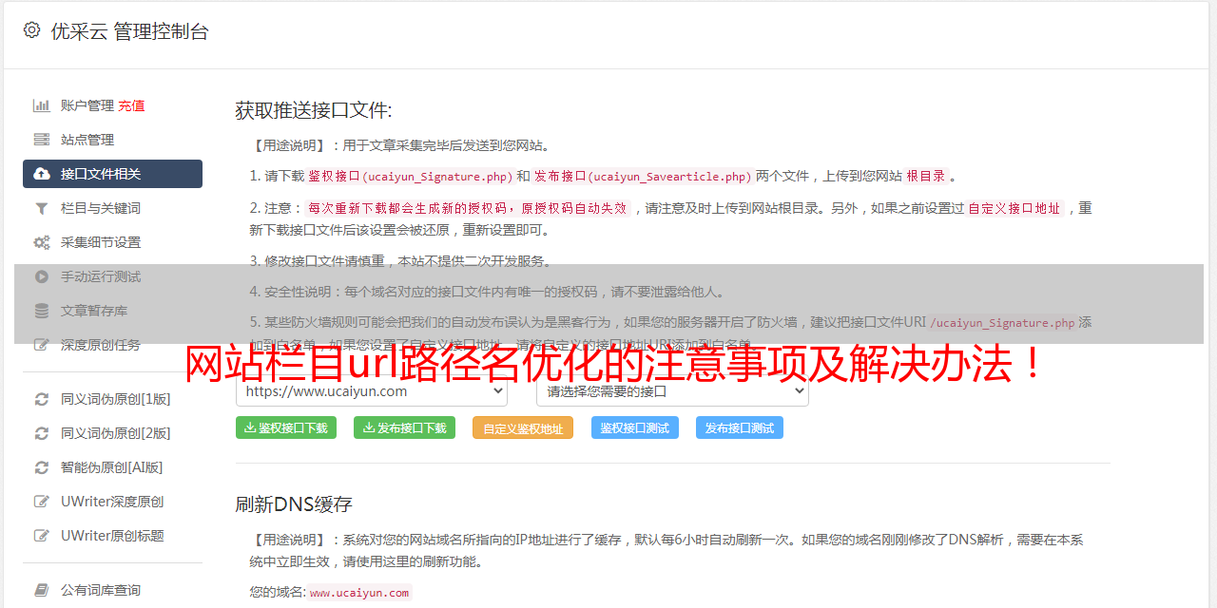
Task: Click the gears icon for 采集细节设置
Action: pyautogui.click(x=42, y=242)
